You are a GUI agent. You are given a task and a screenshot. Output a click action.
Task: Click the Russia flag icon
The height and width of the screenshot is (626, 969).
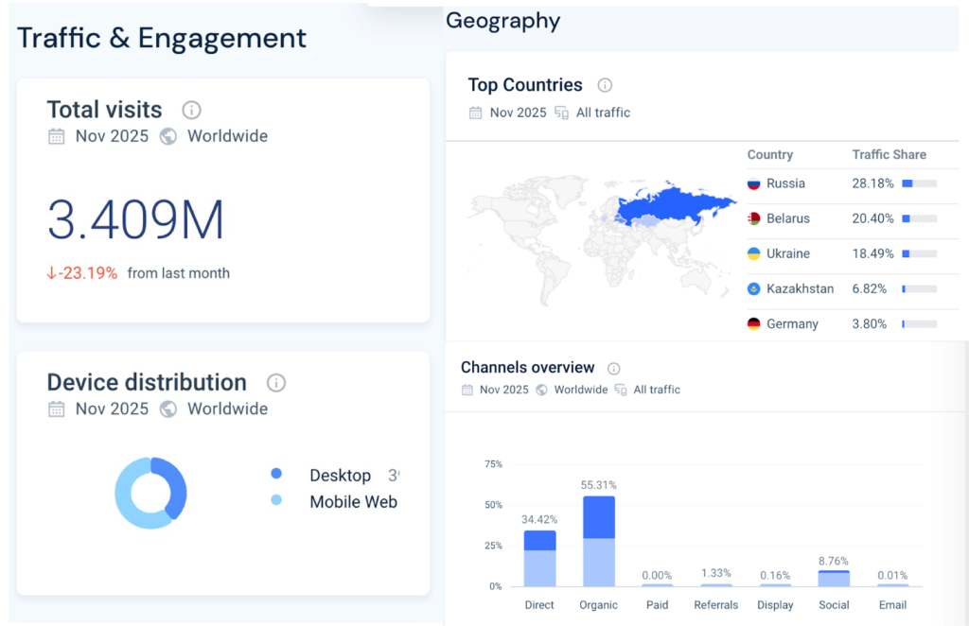[x=754, y=183]
